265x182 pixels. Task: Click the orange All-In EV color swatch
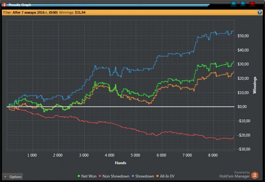pos(157,176)
